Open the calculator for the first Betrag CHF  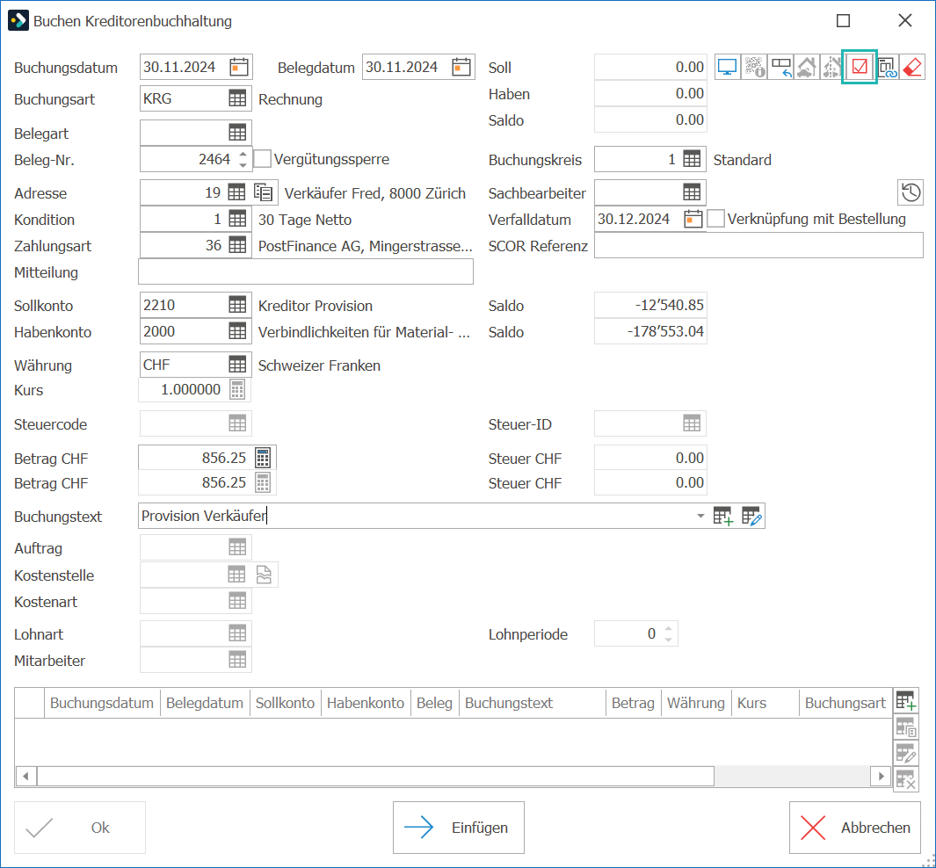pyautogui.click(x=263, y=458)
